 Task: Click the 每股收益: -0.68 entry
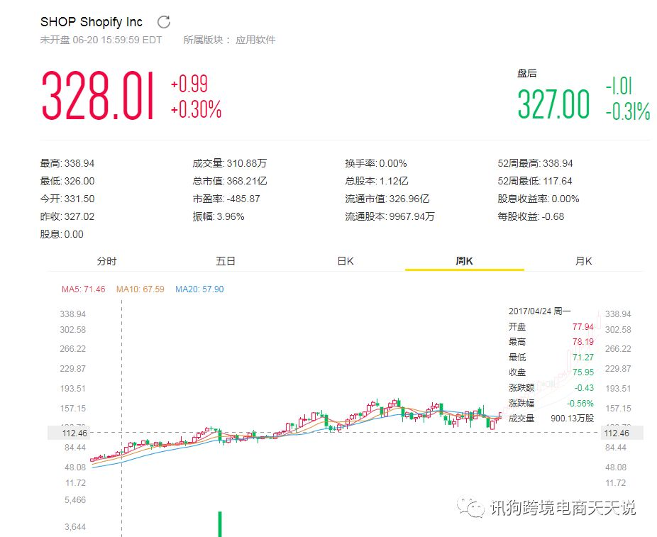(531, 216)
